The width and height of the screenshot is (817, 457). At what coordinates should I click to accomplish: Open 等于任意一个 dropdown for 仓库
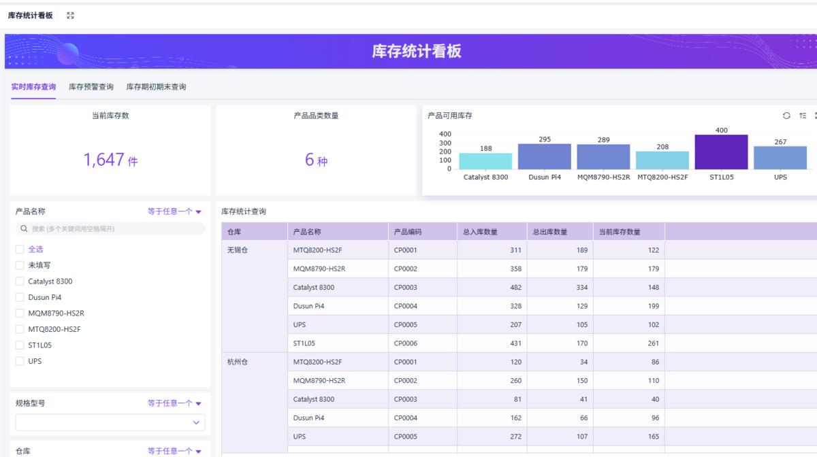point(174,451)
